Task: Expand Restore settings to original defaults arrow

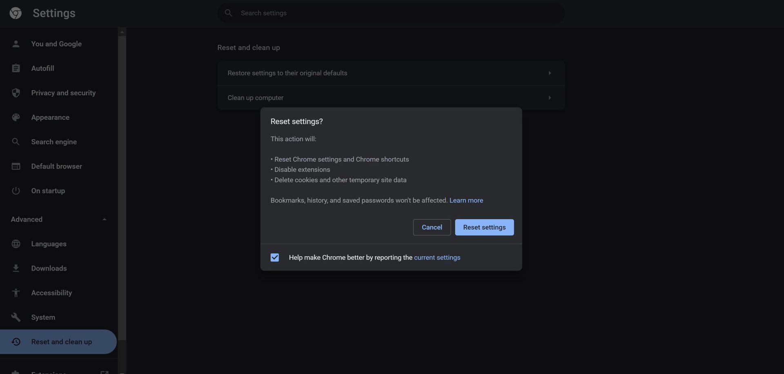Action: pyautogui.click(x=550, y=73)
